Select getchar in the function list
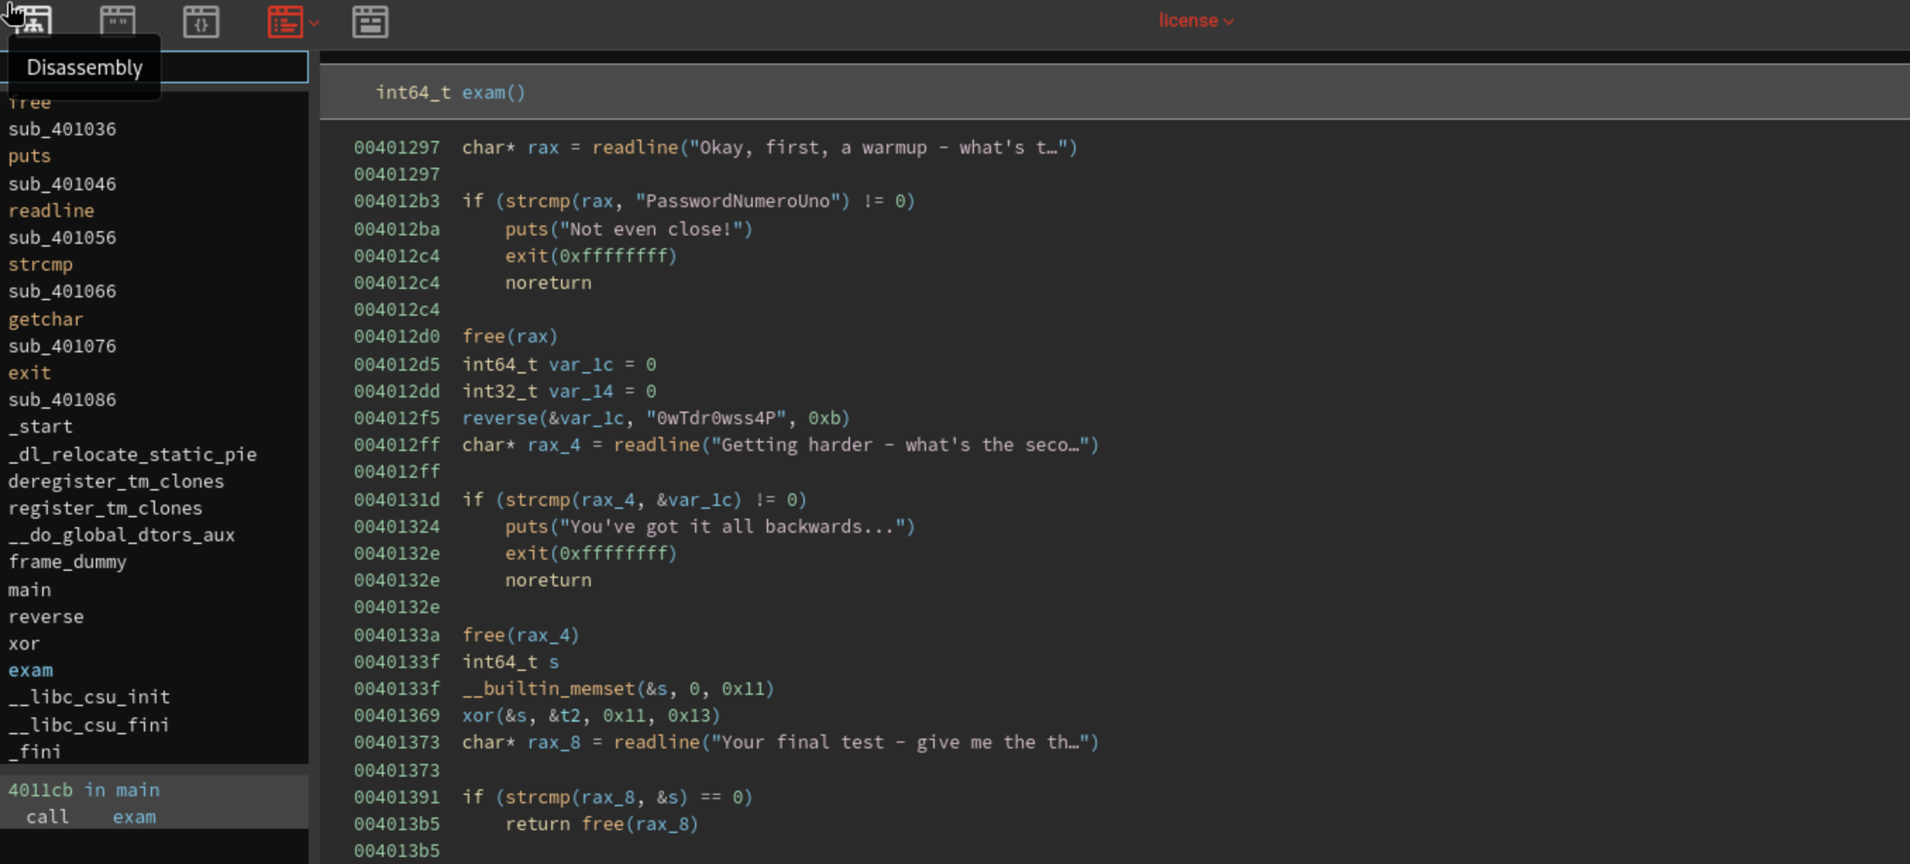The height and width of the screenshot is (864, 1910). (46, 319)
